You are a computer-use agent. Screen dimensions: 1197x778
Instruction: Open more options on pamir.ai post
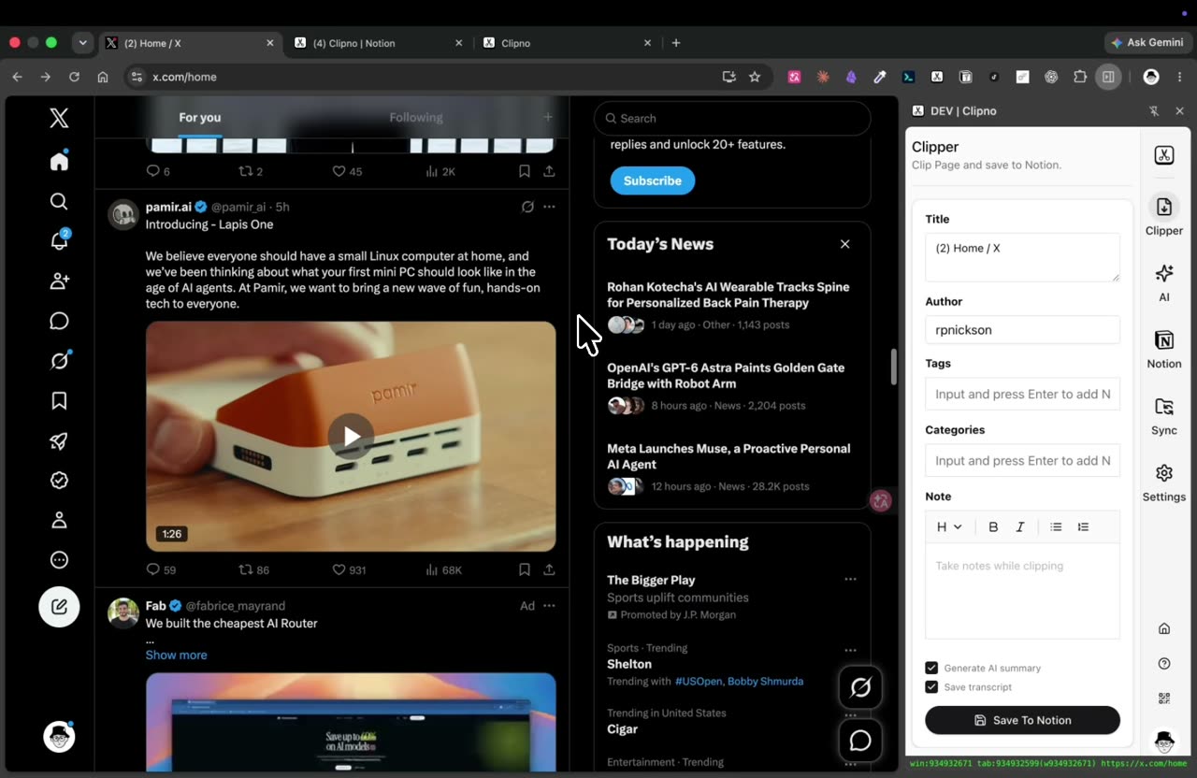pyautogui.click(x=549, y=207)
